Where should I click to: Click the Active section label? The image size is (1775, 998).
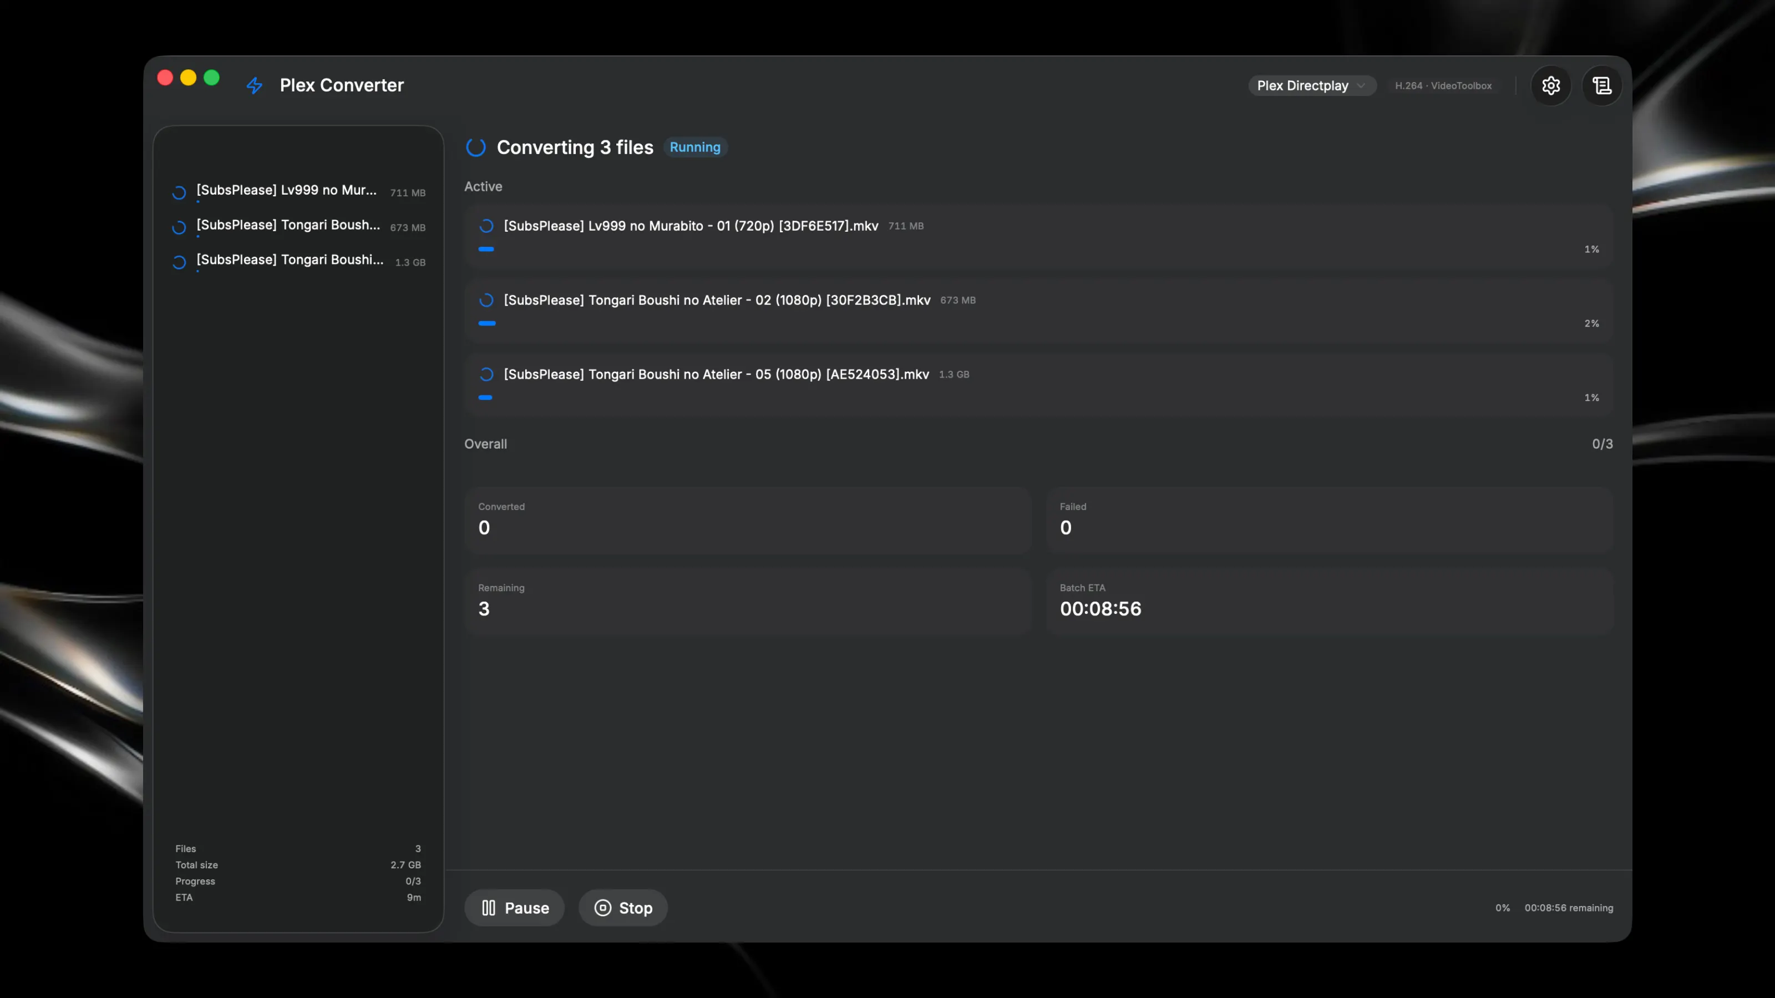click(483, 187)
